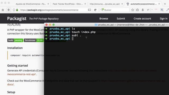Click the README heading
169x95 pixels.
(x=14, y=25)
